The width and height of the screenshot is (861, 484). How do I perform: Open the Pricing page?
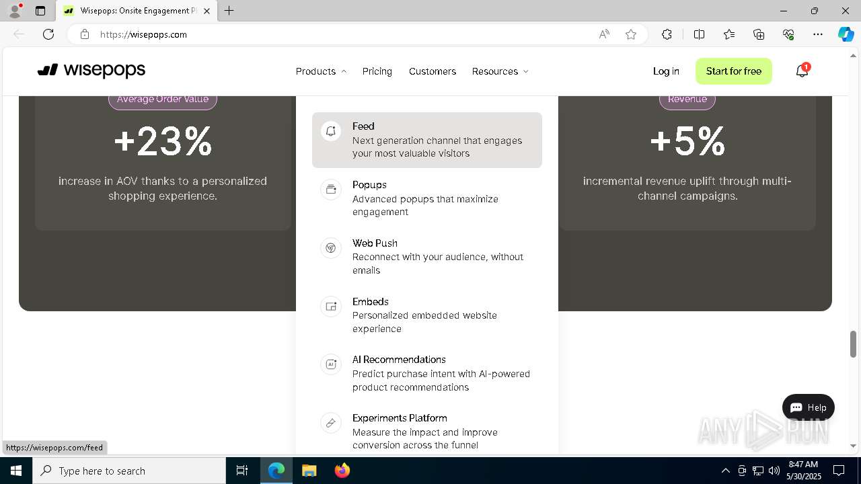tap(377, 71)
